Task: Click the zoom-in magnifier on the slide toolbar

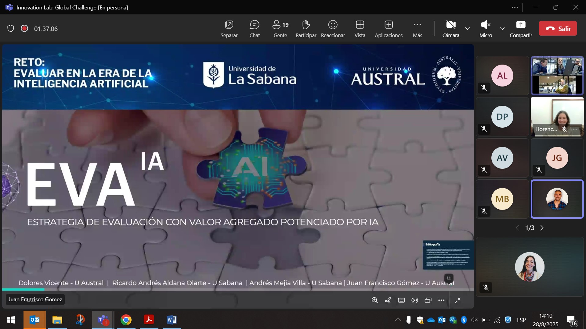Action: tap(375, 300)
